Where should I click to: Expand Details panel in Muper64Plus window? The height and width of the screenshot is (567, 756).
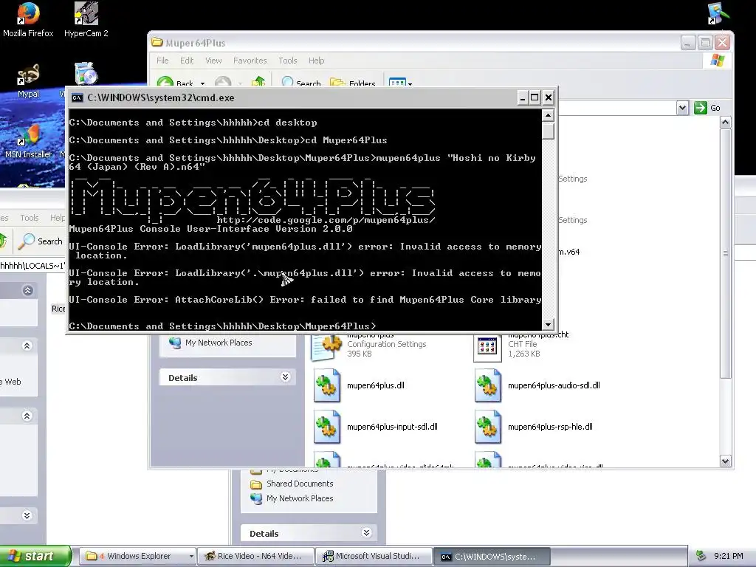(x=286, y=377)
